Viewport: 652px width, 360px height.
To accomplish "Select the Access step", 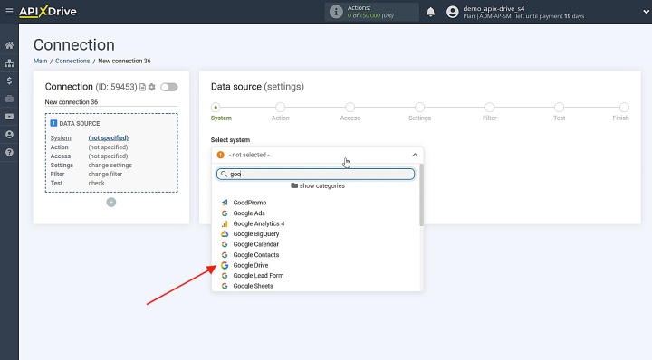I will click(x=350, y=108).
